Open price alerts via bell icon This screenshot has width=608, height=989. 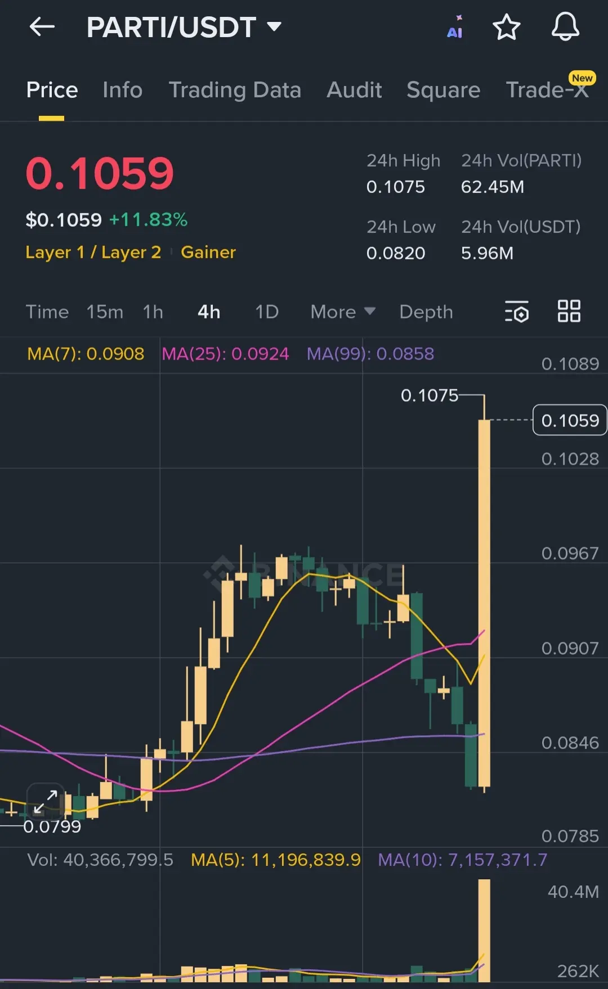[x=565, y=27]
